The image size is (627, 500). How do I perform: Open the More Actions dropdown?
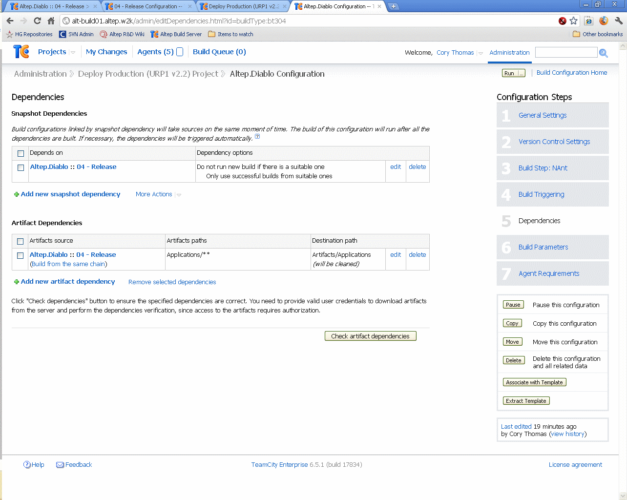pos(158,194)
